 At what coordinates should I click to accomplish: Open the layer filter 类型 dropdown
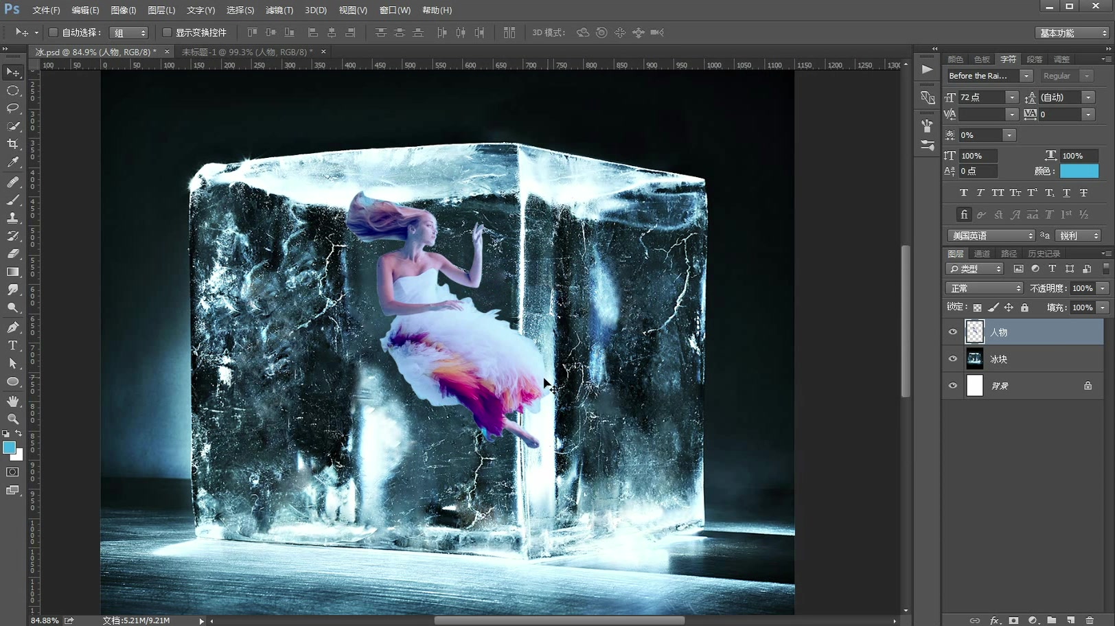pos(974,269)
